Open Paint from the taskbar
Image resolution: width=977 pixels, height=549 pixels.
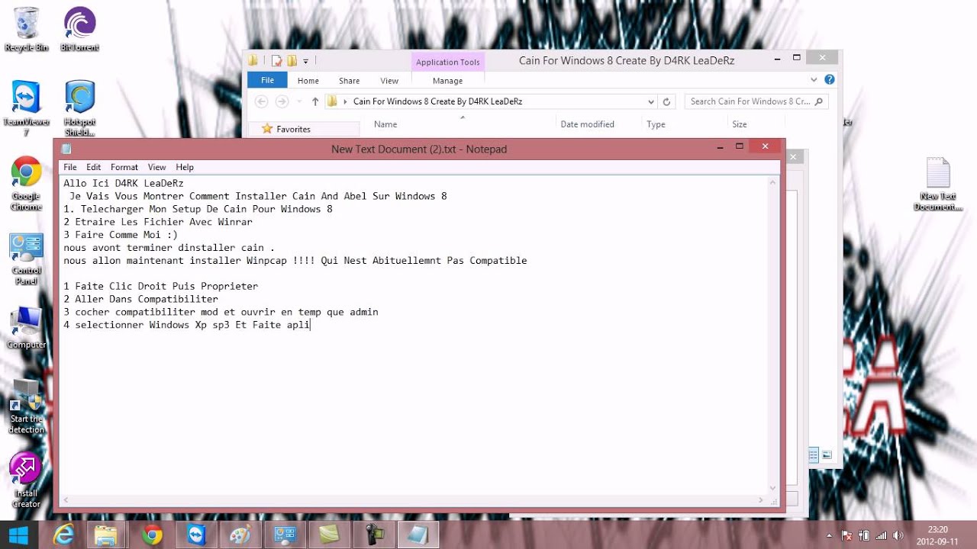pos(240,535)
